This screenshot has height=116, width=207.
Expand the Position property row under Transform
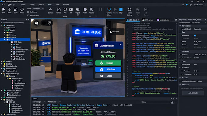tap(180, 55)
